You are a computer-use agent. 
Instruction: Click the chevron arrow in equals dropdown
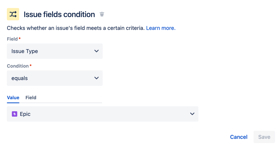[x=96, y=78]
